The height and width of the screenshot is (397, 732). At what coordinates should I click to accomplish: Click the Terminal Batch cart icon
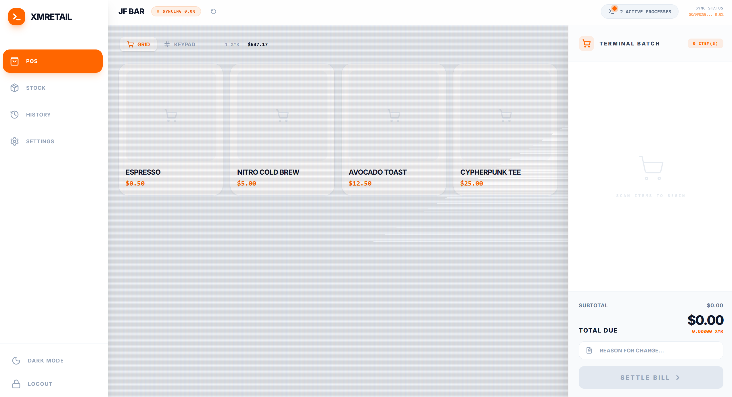click(586, 44)
